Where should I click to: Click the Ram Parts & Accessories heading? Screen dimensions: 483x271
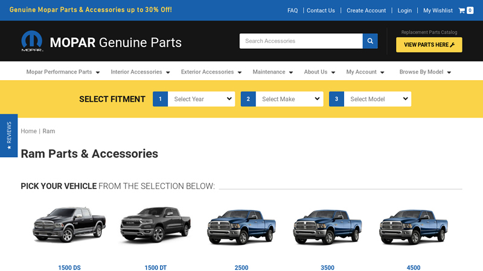pyautogui.click(x=89, y=154)
